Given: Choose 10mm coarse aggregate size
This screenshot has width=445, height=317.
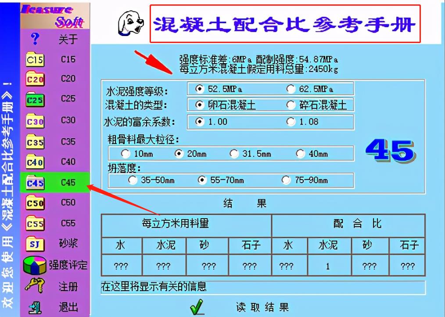Looking at the screenshot, I should click(126, 154).
